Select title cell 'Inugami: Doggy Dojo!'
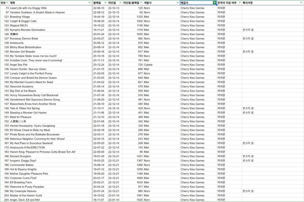The image size is (304, 202). (23, 160)
